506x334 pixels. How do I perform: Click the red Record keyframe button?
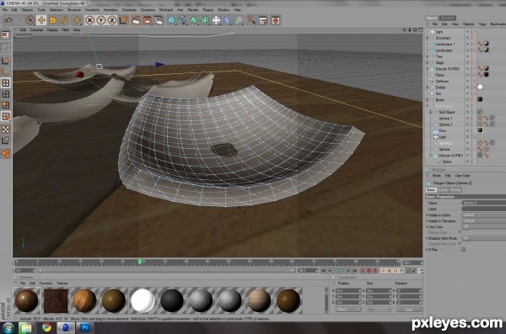[363, 271]
